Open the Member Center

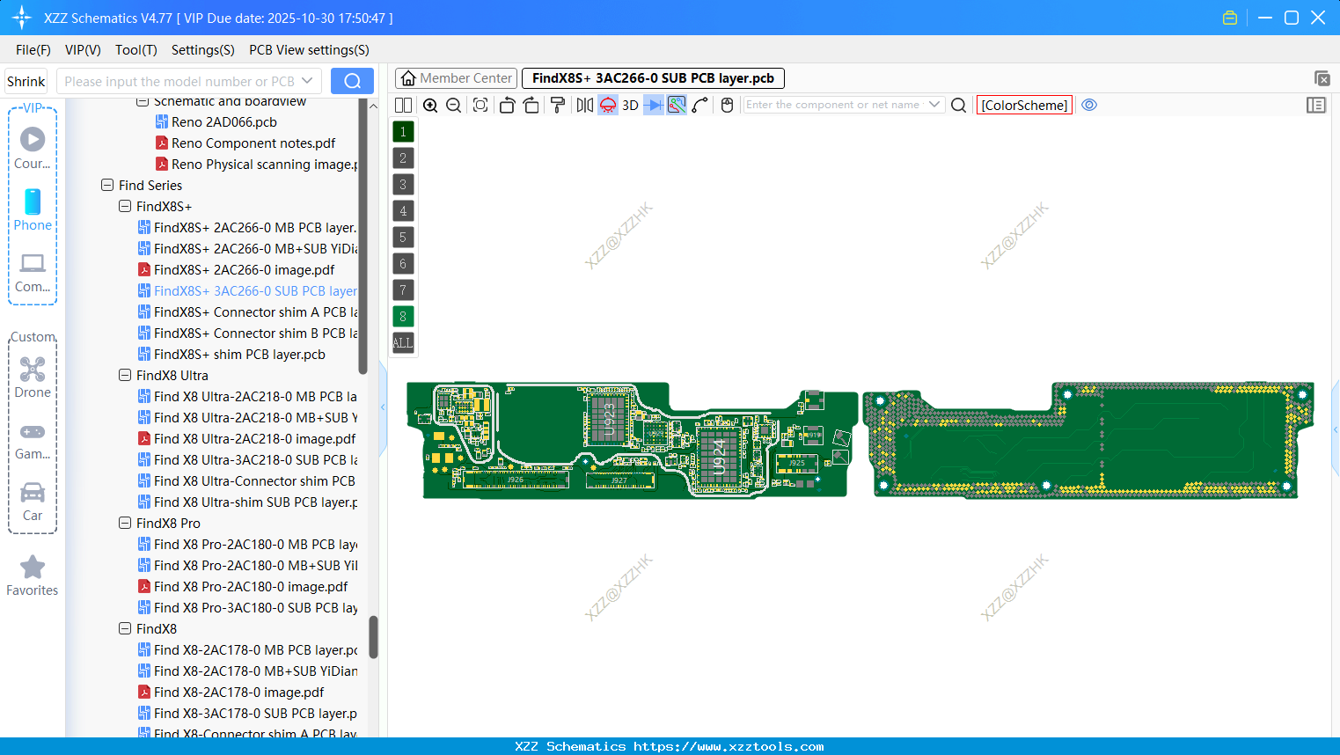[x=456, y=77]
